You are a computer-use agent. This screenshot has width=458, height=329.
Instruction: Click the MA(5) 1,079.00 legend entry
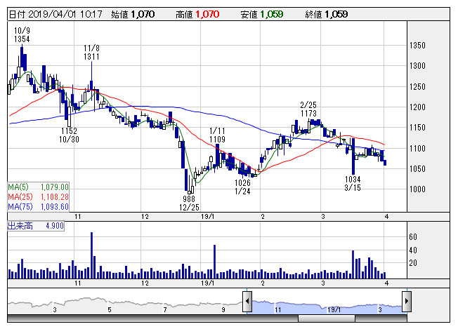[38, 187]
